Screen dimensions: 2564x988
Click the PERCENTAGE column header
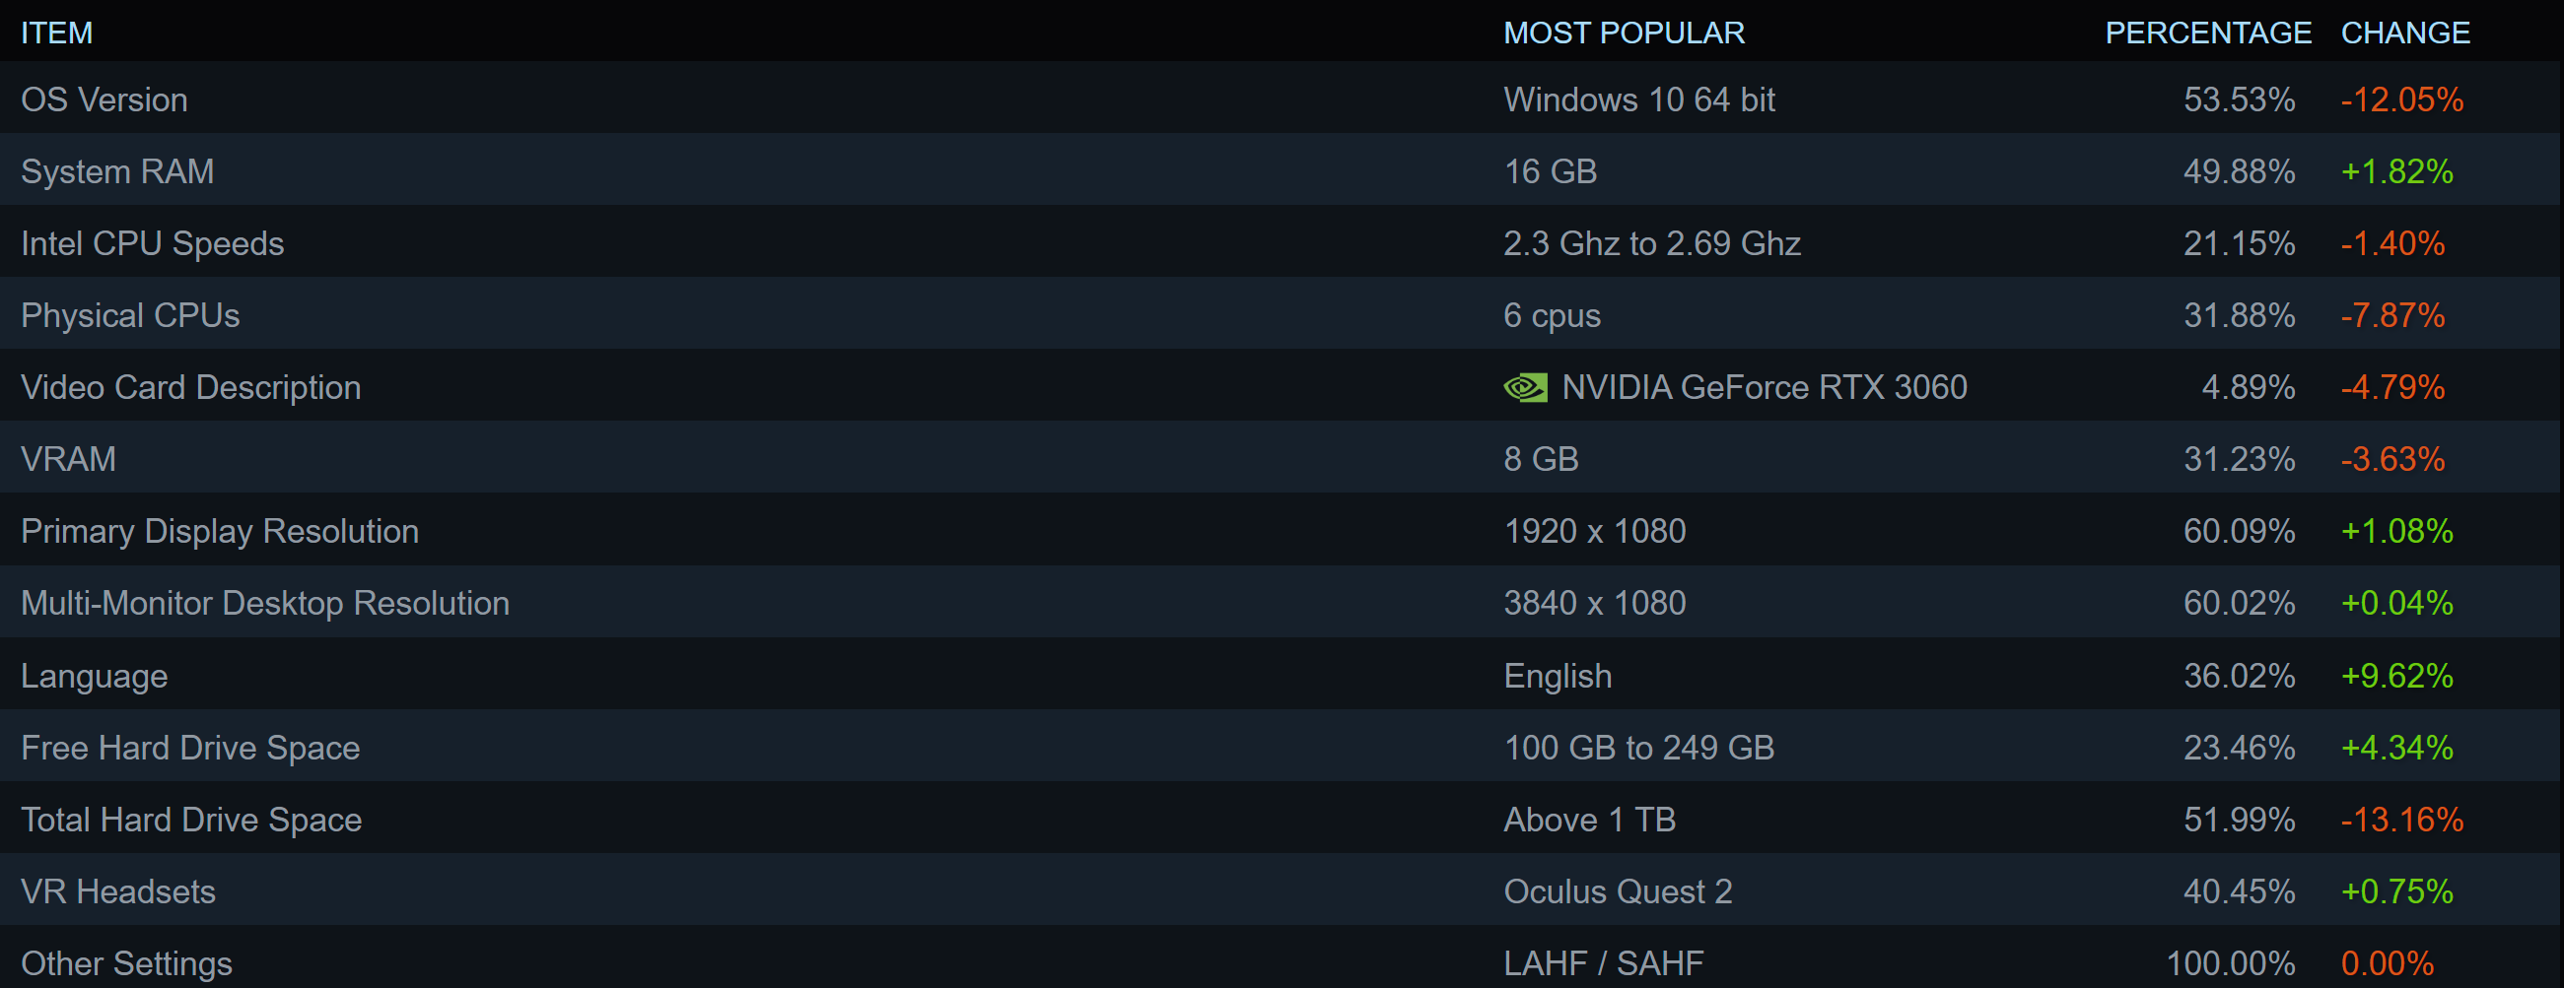2208,33
